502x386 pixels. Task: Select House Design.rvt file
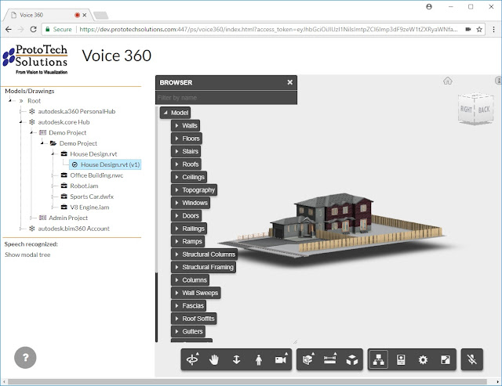click(x=93, y=154)
